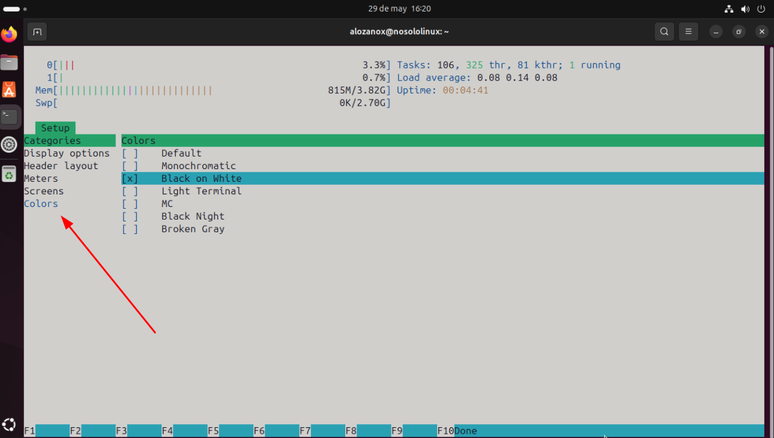Click the terminal vertical scrollbar
The image size is (774, 438).
click(770, 240)
